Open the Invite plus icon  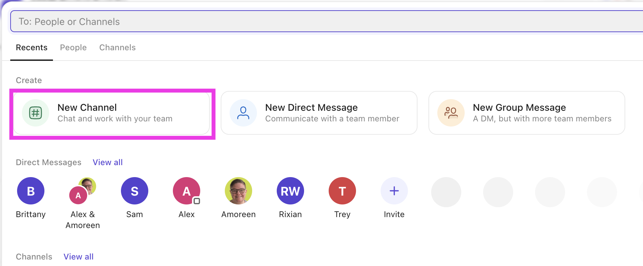pos(394,190)
